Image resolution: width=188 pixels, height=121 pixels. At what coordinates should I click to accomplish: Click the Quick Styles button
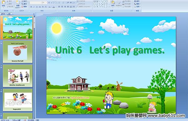point(119,3)
